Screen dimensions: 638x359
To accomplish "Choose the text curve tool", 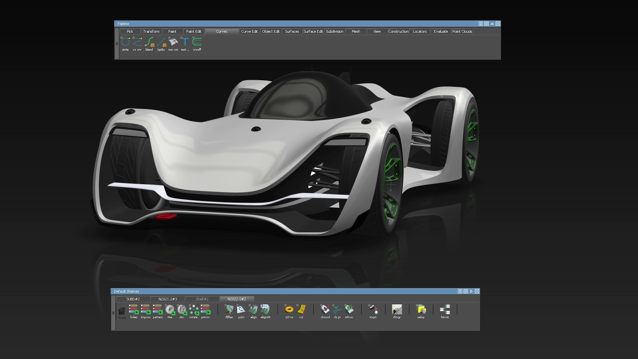I will 185,42.
